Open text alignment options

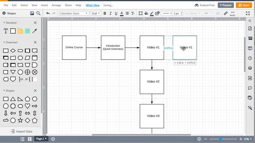(127, 14)
